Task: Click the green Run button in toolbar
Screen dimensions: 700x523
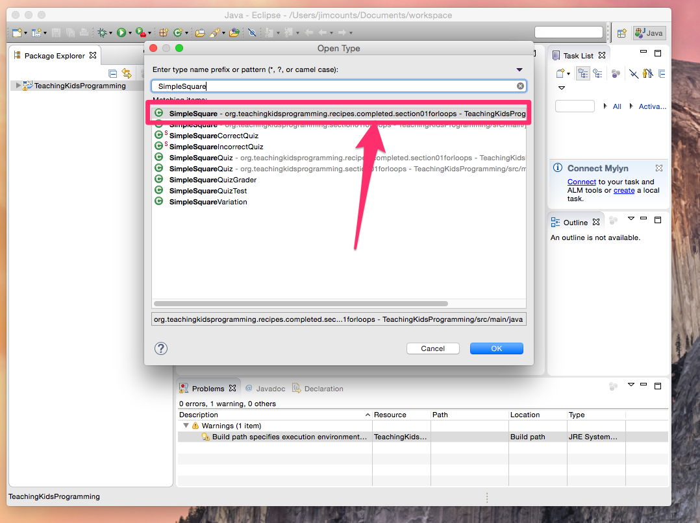Action: pyautogui.click(x=121, y=32)
